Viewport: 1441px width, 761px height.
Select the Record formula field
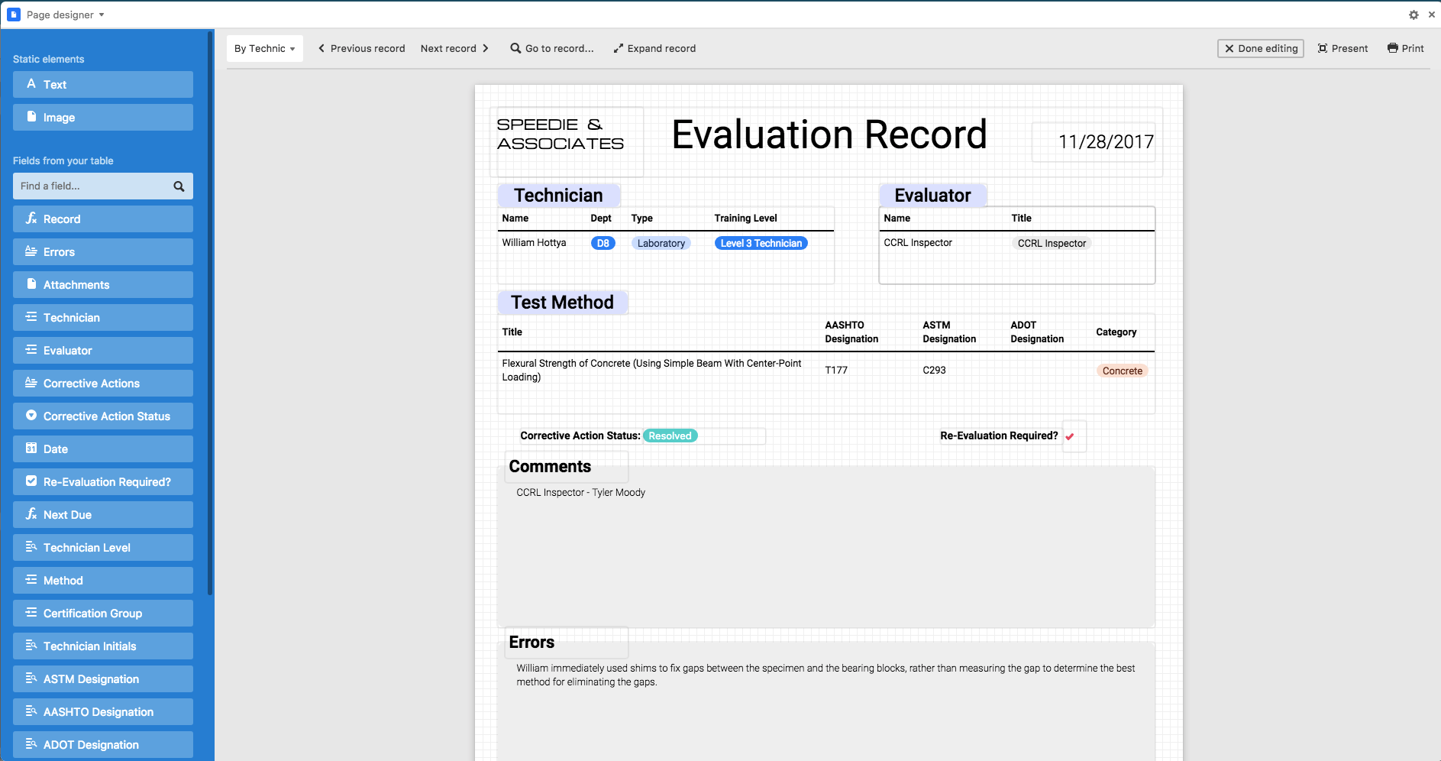click(x=103, y=219)
